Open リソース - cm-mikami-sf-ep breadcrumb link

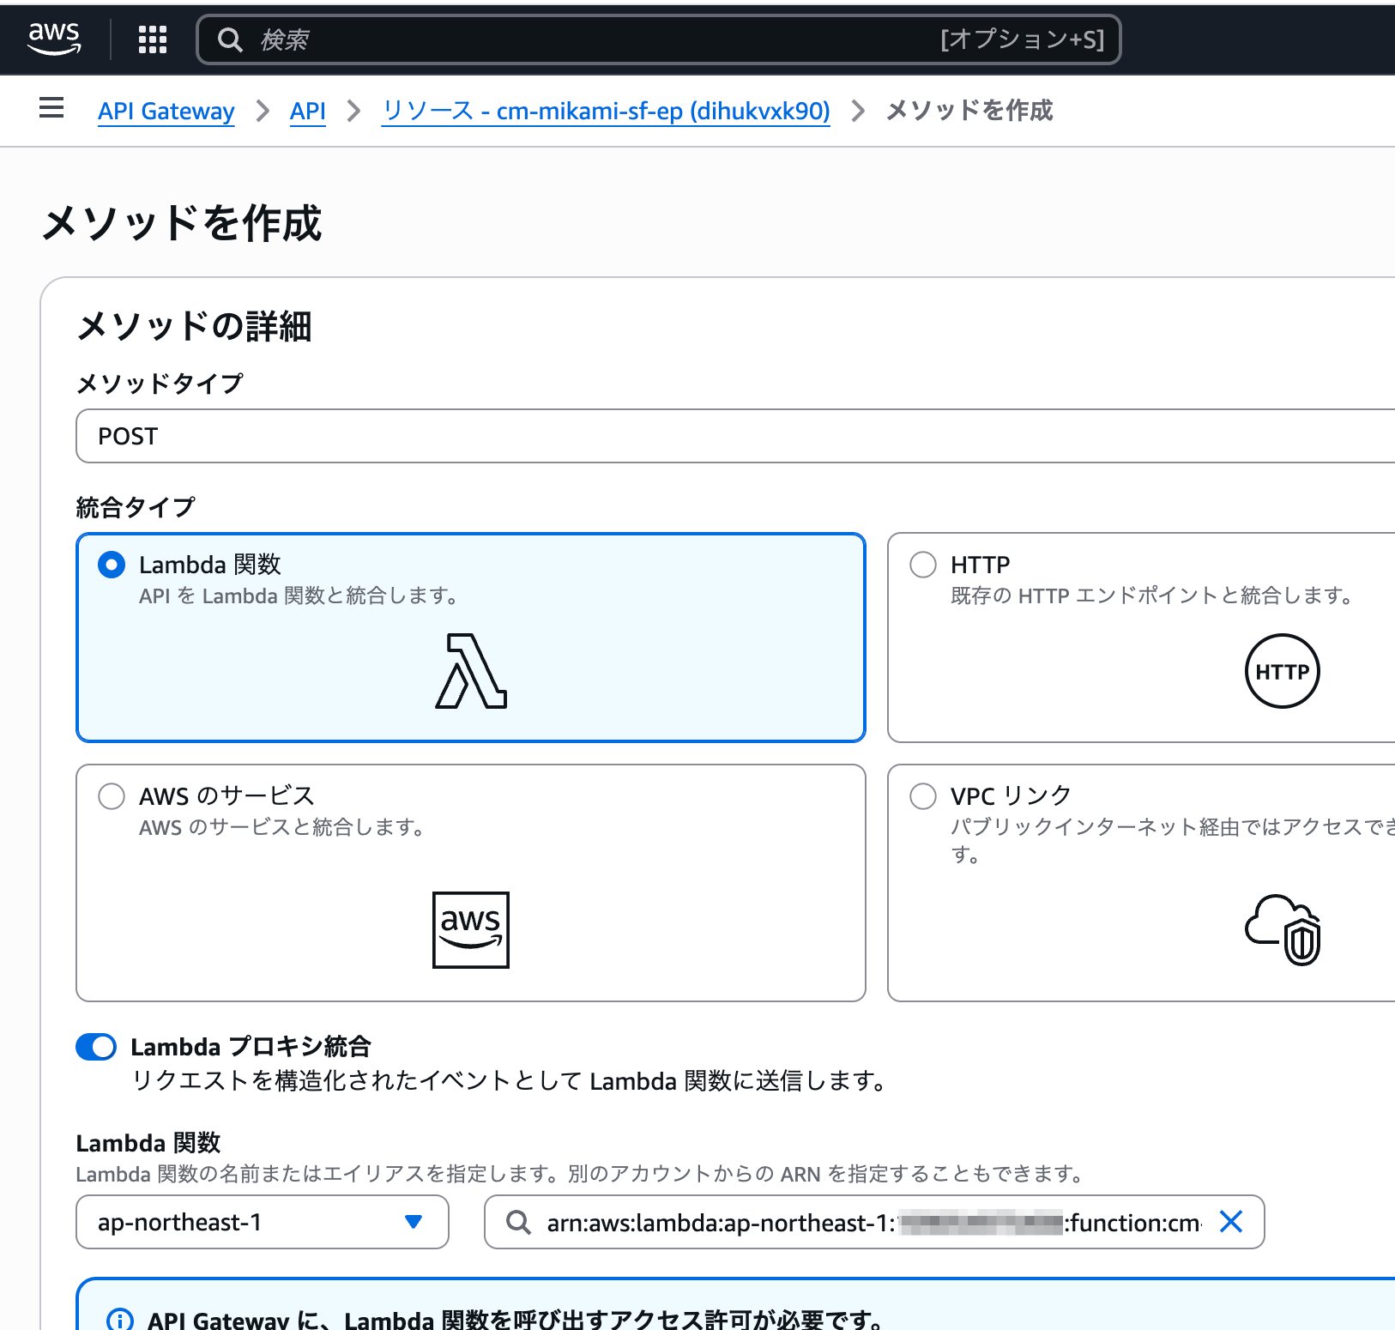click(x=606, y=111)
